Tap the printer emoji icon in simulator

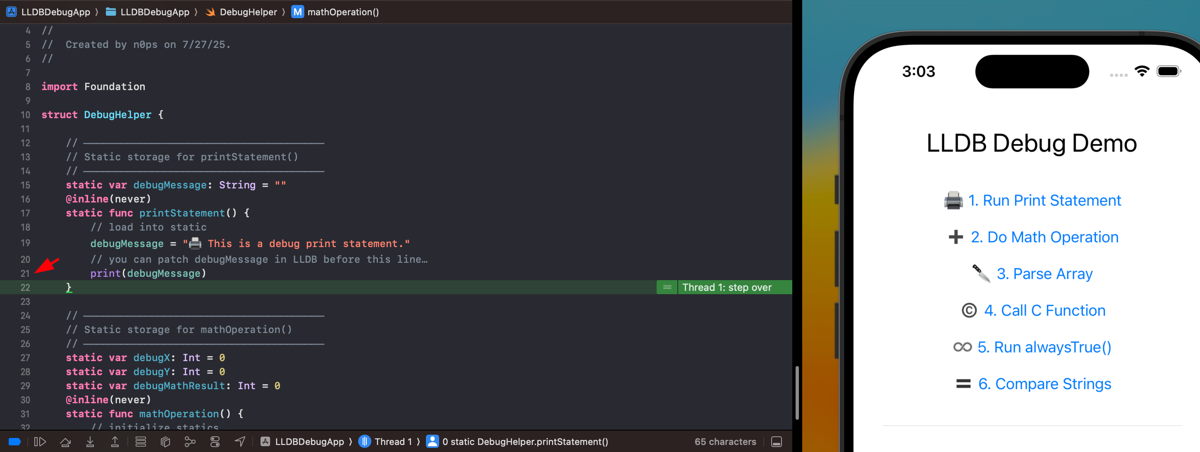(x=953, y=201)
